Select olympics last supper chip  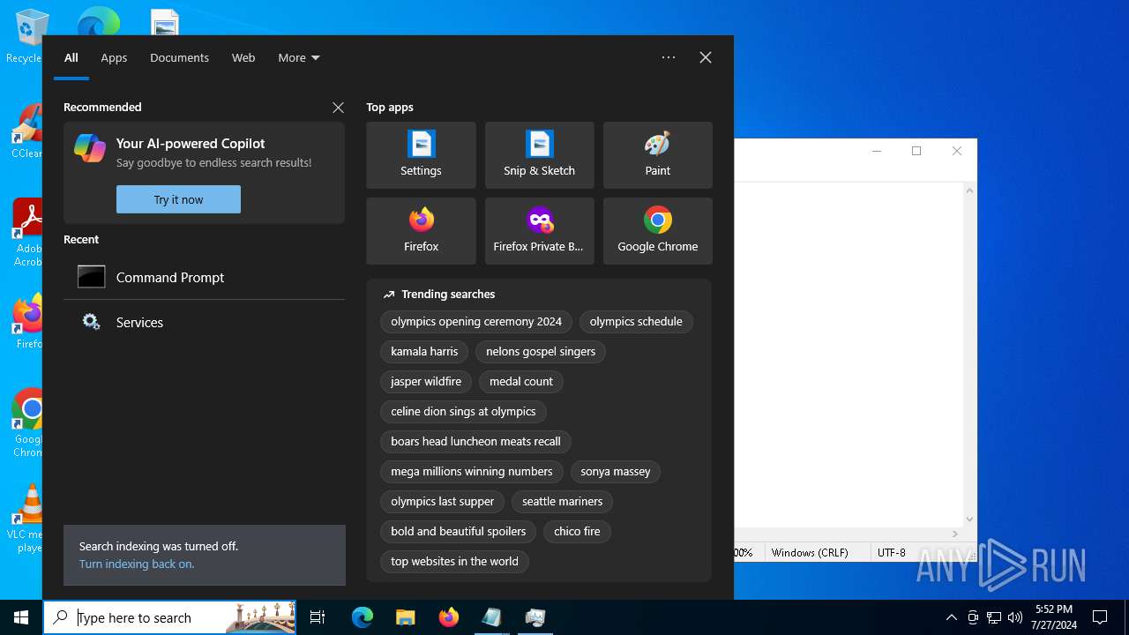[x=442, y=502]
